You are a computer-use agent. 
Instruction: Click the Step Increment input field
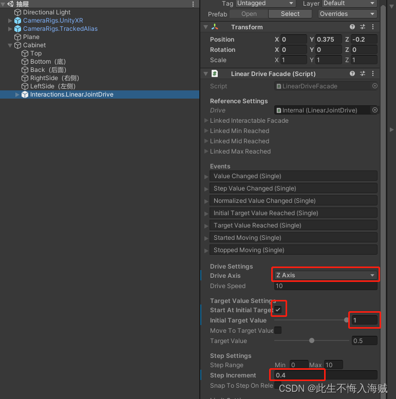coord(326,375)
